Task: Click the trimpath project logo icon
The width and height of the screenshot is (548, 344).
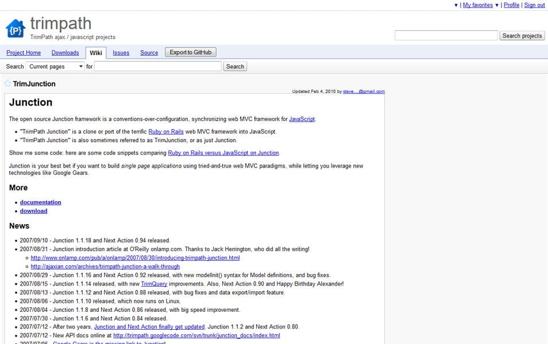Action: click(x=16, y=29)
